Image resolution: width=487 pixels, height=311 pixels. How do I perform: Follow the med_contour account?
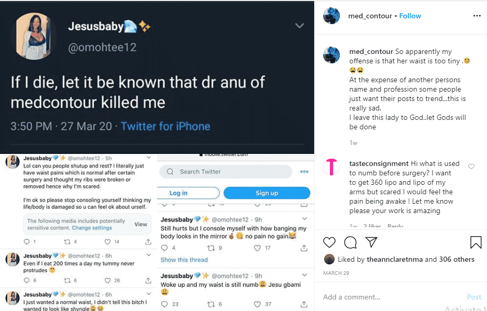pos(410,16)
